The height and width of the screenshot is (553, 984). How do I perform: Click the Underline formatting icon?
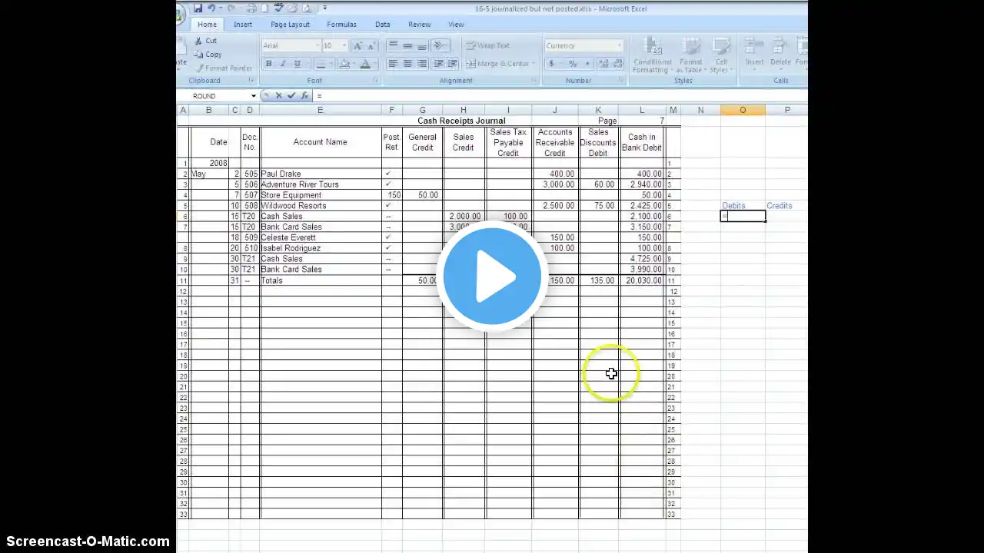tap(298, 64)
